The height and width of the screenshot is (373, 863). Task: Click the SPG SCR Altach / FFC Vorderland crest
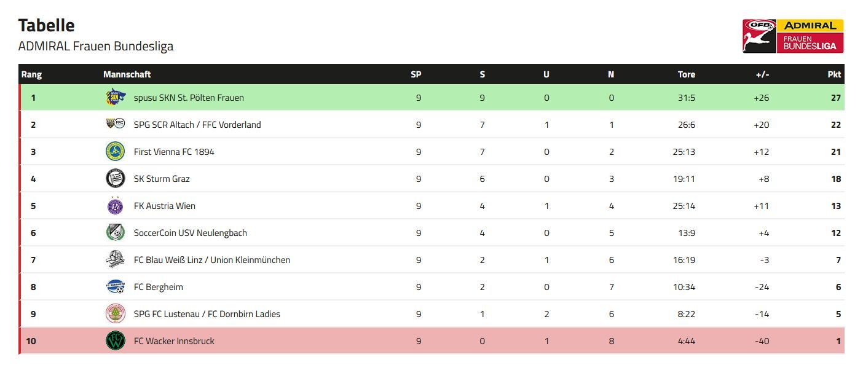[x=116, y=124]
